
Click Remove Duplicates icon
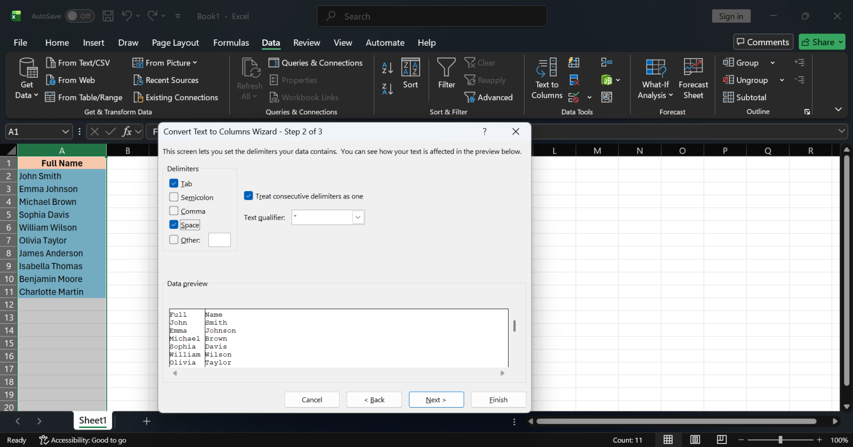coord(574,80)
